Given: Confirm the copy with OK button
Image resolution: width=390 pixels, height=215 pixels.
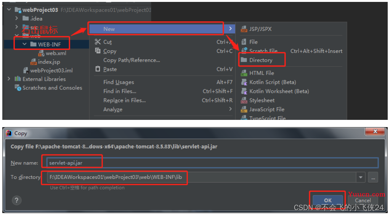Looking at the screenshot, I should 327,201.
